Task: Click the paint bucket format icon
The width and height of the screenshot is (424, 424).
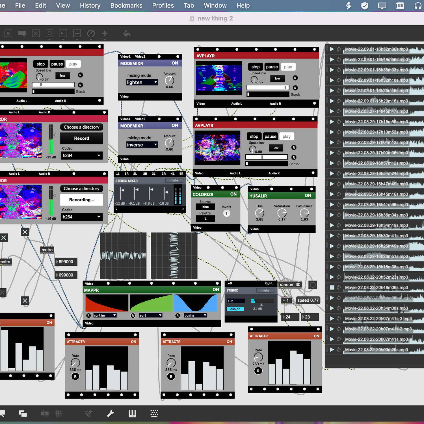Action: [126, 34]
